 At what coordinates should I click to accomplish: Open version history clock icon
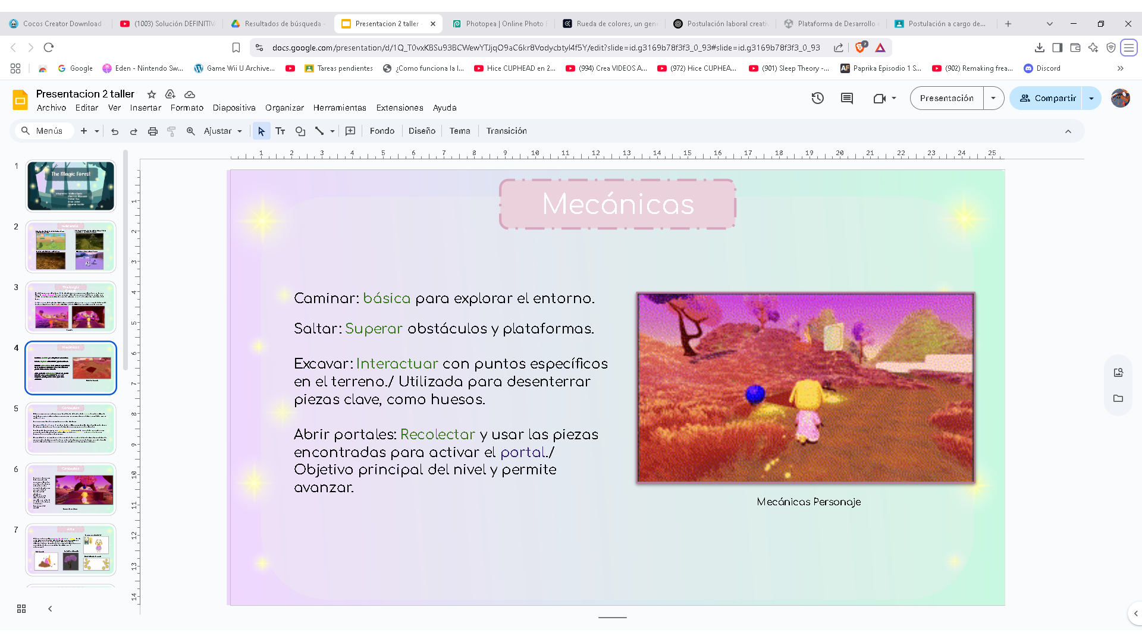(x=818, y=98)
